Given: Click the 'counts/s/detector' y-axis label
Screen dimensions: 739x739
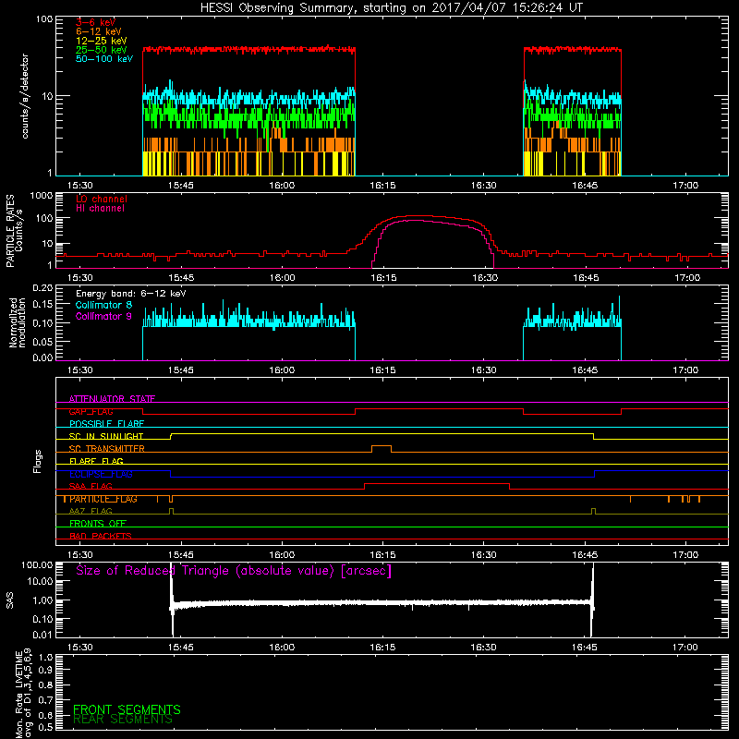Looking at the screenshot, I should click(x=25, y=96).
